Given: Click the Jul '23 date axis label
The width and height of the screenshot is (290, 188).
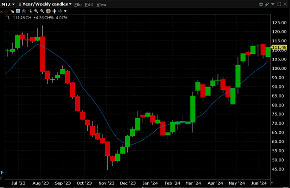Looking at the screenshot, I should pos(18,183).
